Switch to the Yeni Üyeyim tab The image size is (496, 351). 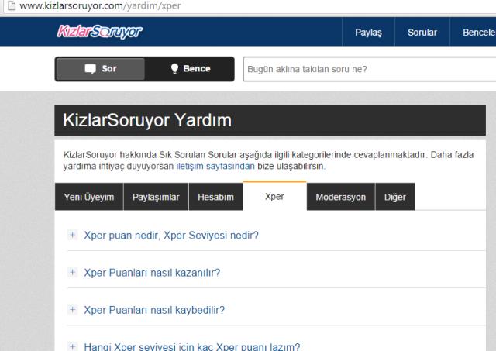(88, 197)
